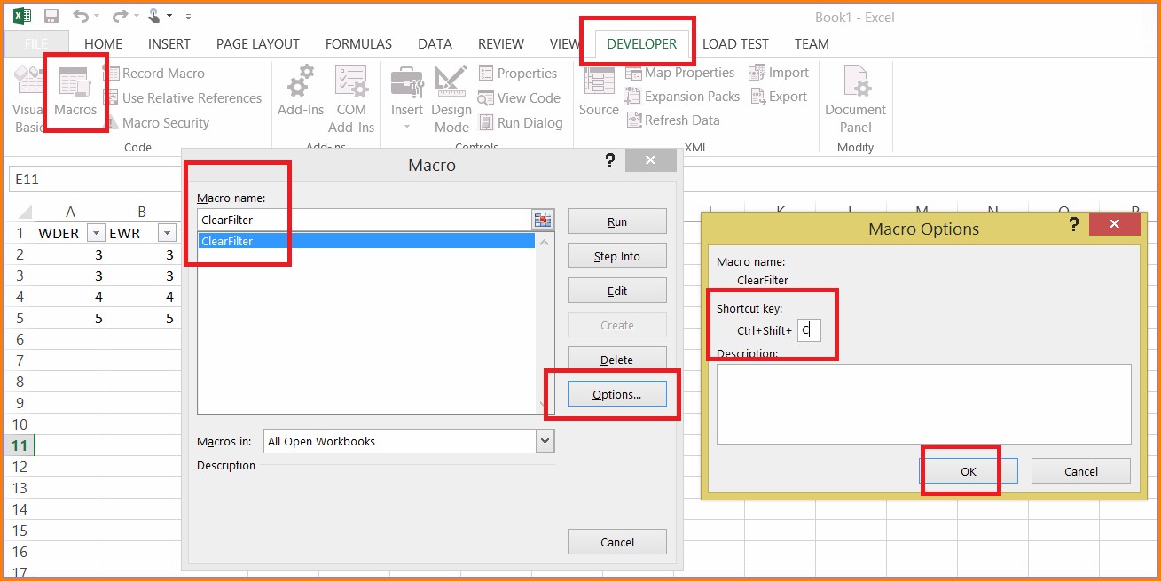Click the Excel app icon in title bar
Viewport: 1161px width, 581px height.
(20, 16)
